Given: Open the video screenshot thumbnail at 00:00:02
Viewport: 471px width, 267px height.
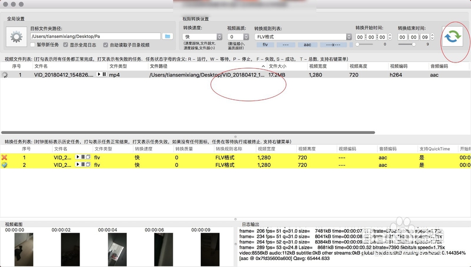Looking at the screenshot, I should (70, 249).
